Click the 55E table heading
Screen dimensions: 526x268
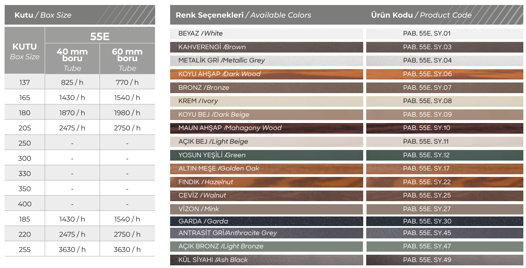pos(100,36)
